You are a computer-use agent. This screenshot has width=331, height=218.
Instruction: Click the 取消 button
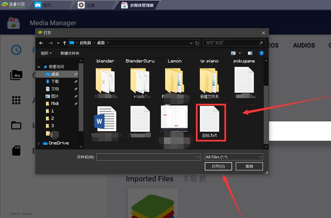249,167
